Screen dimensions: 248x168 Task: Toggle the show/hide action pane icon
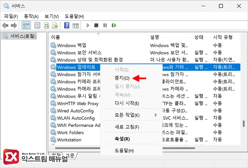[76, 26]
